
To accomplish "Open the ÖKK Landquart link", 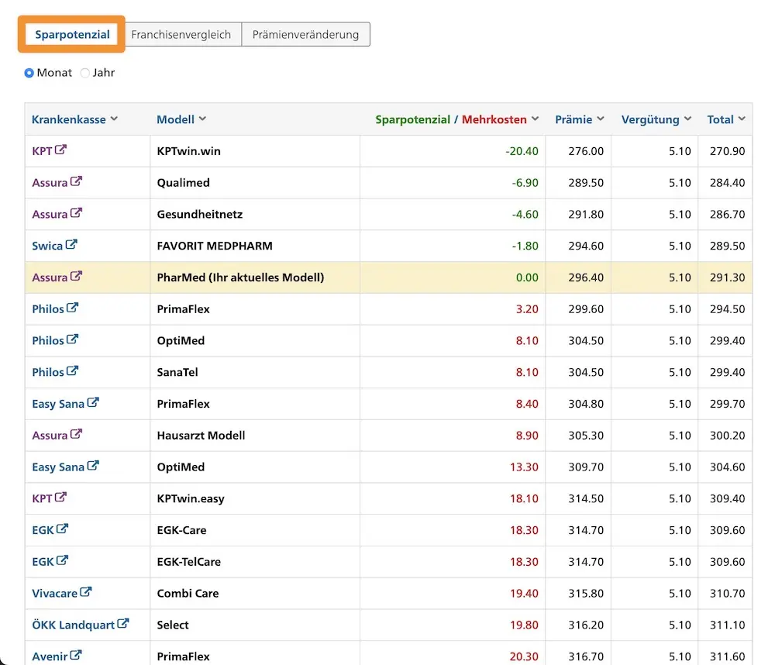I will point(73,625).
